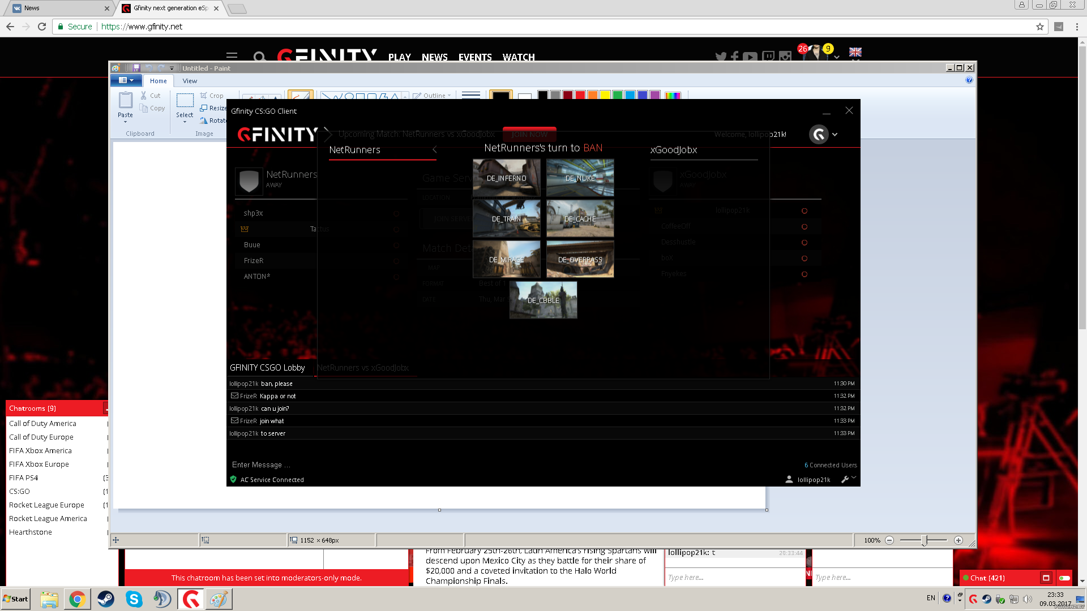Image resolution: width=1087 pixels, height=611 pixels.
Task: Open the Call of Duty America chatroom
Action: coord(42,423)
